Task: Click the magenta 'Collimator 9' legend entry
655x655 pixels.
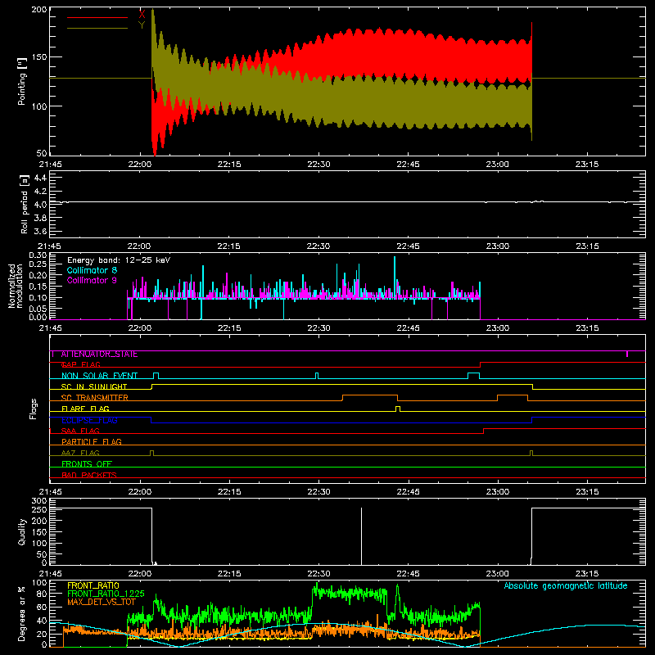Action: click(92, 280)
